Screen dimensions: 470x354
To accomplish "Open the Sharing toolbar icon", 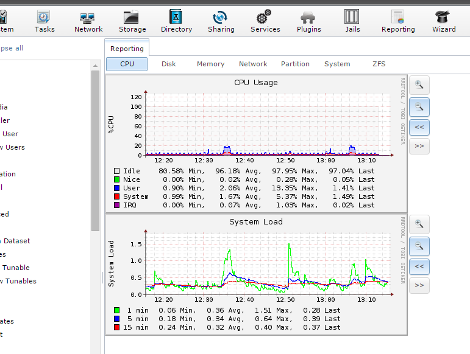I will [x=221, y=21].
